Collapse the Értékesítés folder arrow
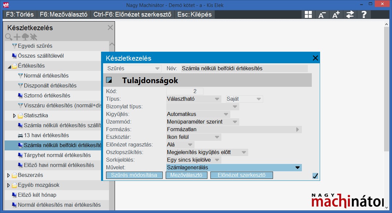The image size is (392, 213). (9, 67)
